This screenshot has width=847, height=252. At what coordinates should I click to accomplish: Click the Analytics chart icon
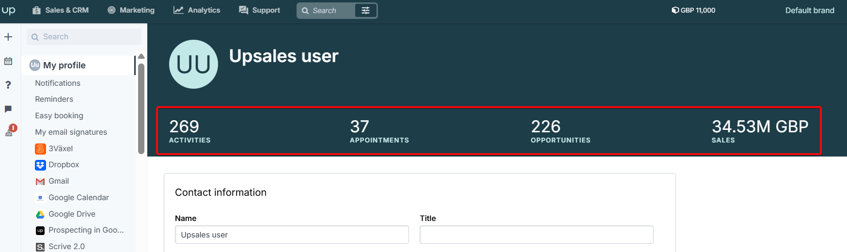tap(178, 10)
